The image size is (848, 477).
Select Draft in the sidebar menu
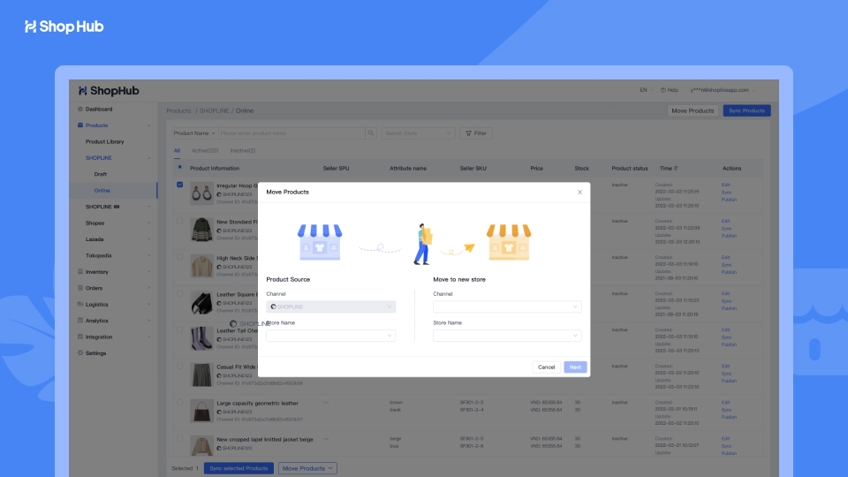[x=101, y=174]
